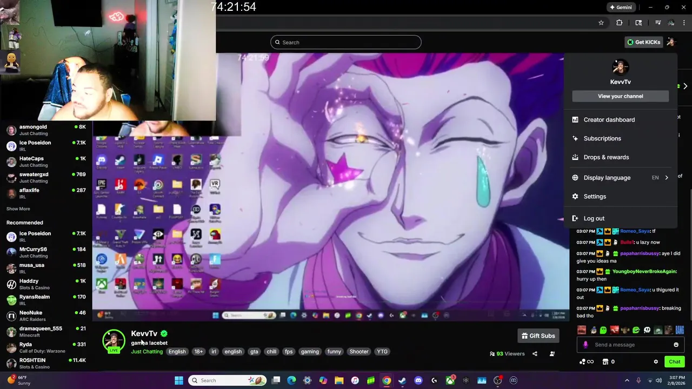The width and height of the screenshot is (692, 389).
Task: Open Steam from the taskbar
Action: [x=402, y=380]
